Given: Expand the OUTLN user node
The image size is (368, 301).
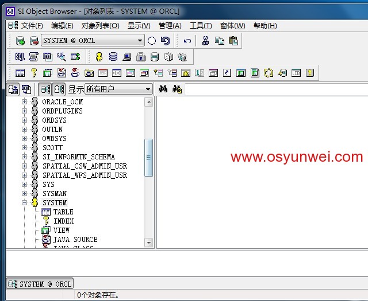Looking at the screenshot, I should pyautogui.click(x=24, y=129).
